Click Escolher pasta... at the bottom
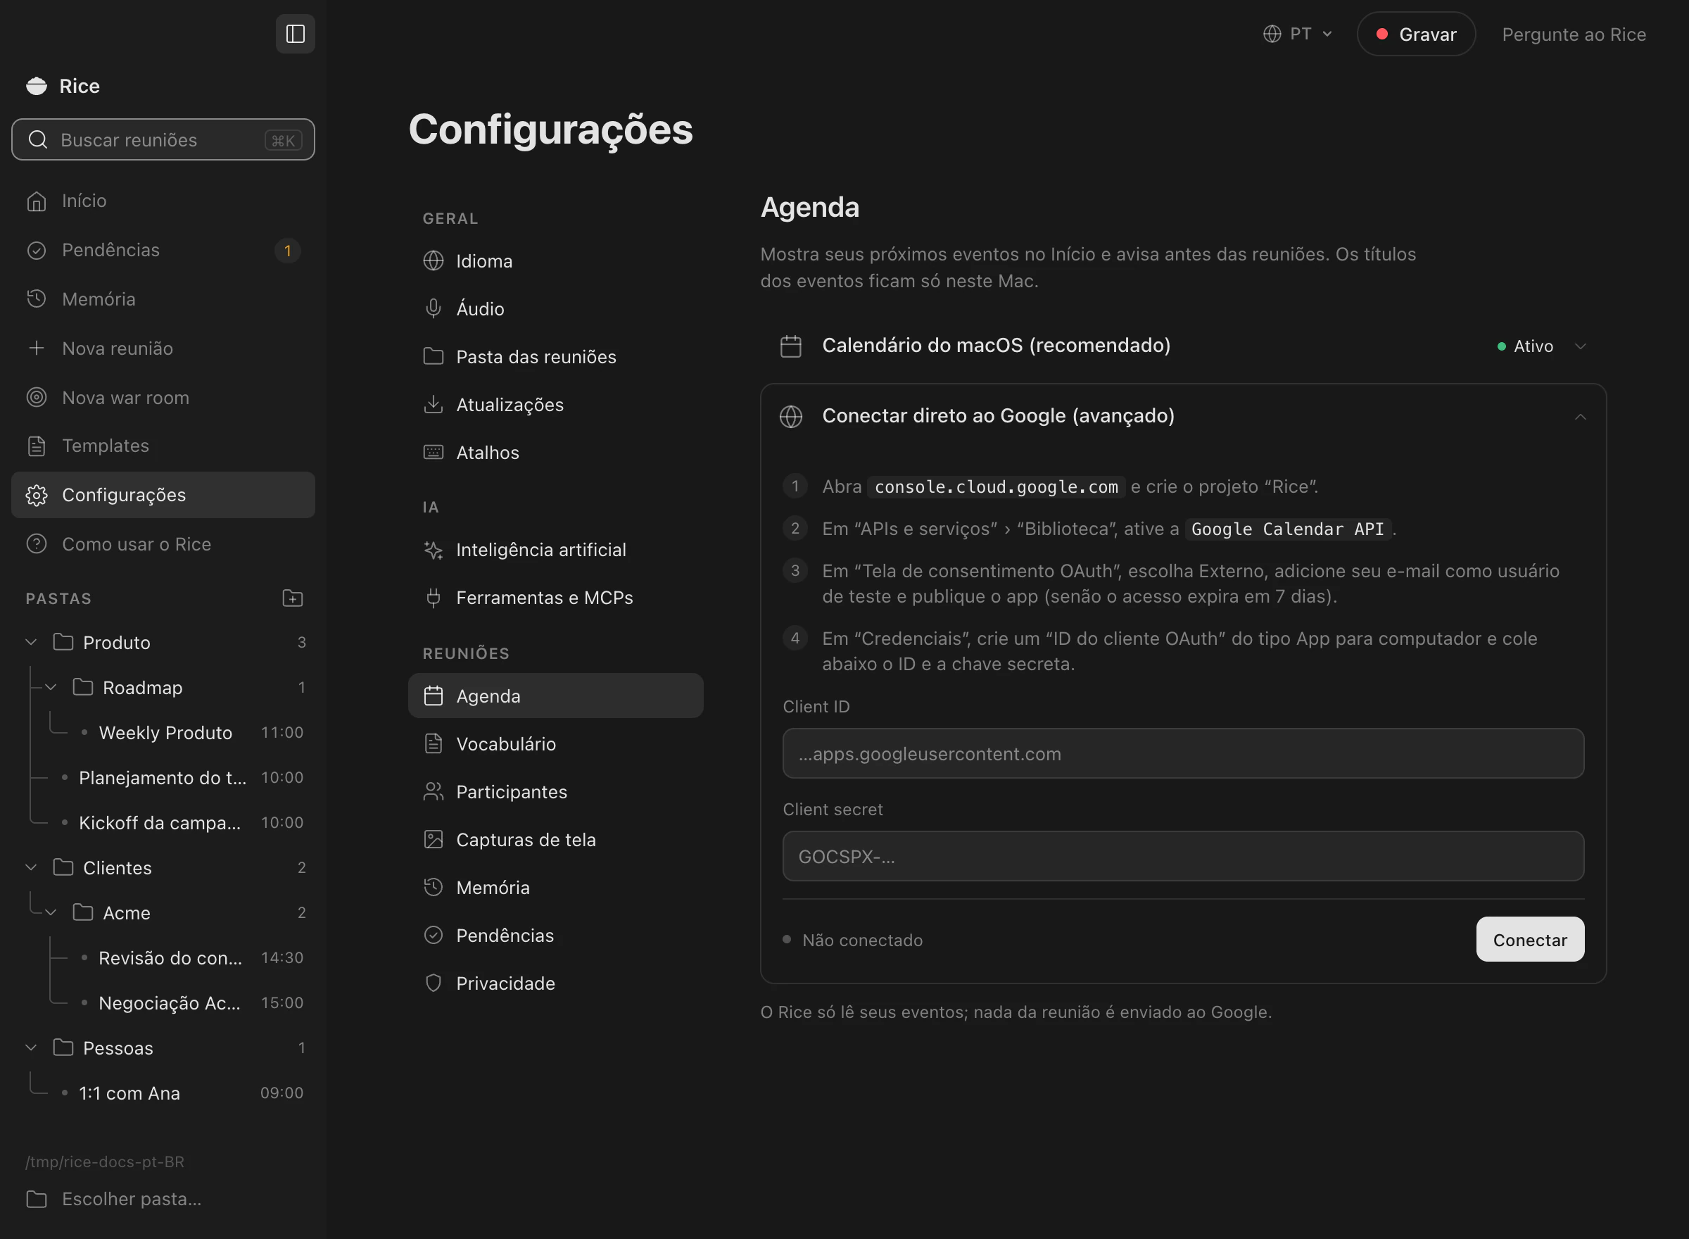The image size is (1689, 1239). click(x=163, y=1198)
